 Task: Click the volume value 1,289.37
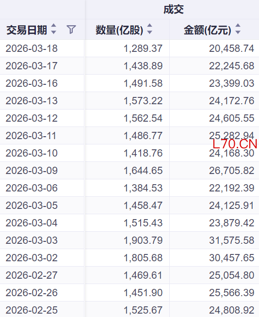click(x=143, y=48)
